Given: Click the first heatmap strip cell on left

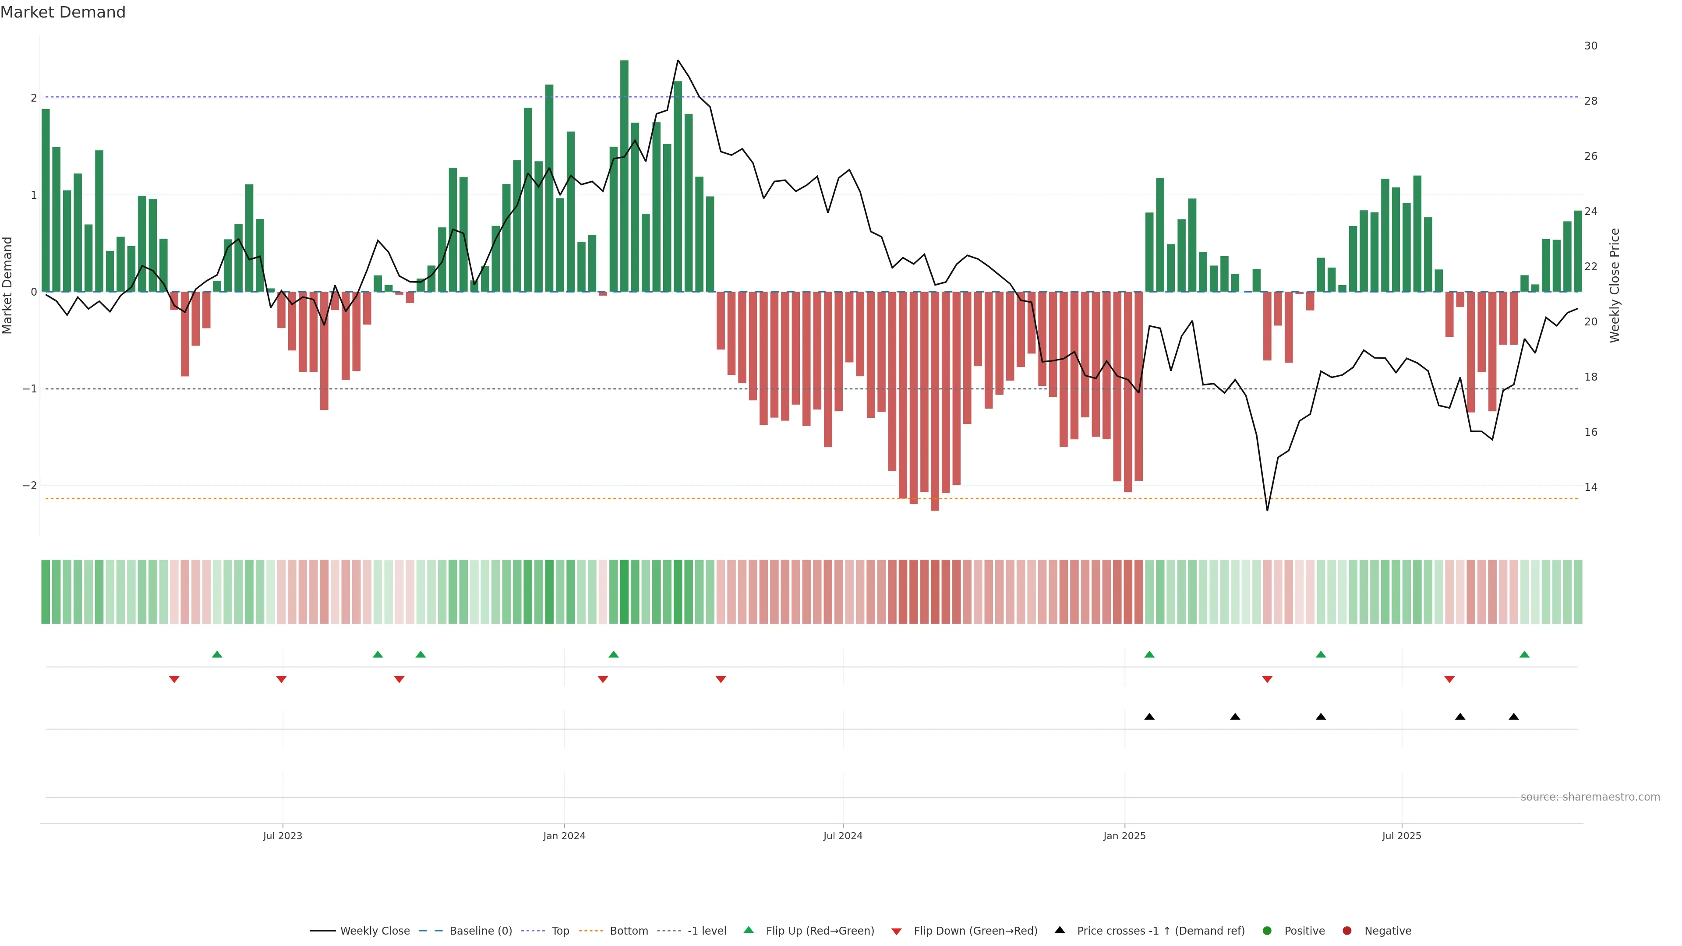Looking at the screenshot, I should point(46,592).
